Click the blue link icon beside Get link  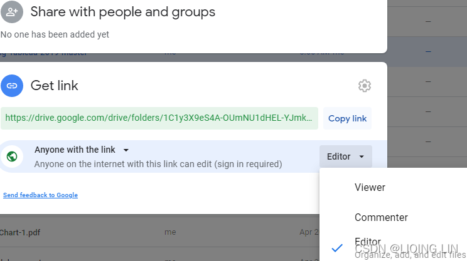(12, 86)
